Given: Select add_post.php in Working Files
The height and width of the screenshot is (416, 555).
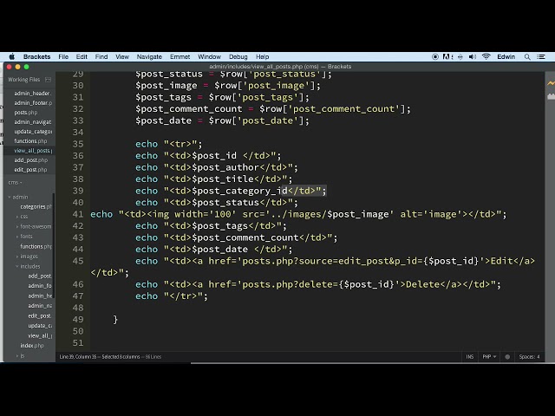Looking at the screenshot, I should [31, 160].
